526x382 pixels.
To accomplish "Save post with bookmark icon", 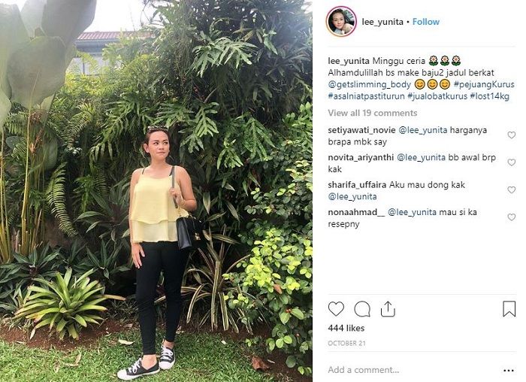I will coord(509,309).
